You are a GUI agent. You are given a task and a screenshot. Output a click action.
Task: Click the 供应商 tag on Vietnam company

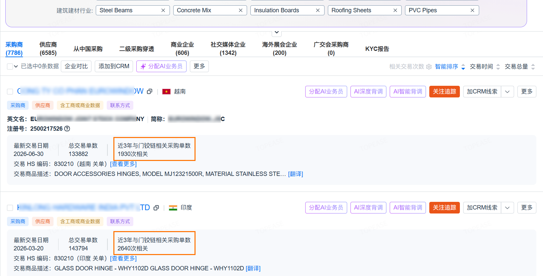click(x=43, y=105)
